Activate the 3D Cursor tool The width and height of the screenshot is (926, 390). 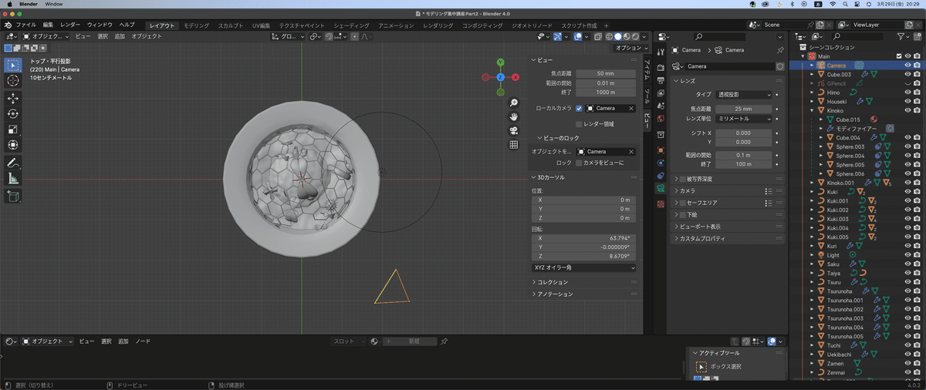pyautogui.click(x=13, y=81)
